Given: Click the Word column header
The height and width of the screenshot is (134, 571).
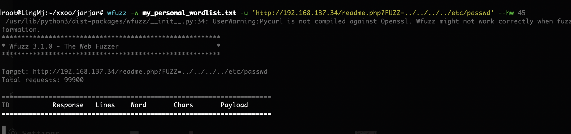Looking at the screenshot, I should pyautogui.click(x=138, y=105).
